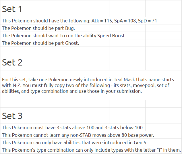Select the Teal Mask instructions merged cell

[91, 85]
